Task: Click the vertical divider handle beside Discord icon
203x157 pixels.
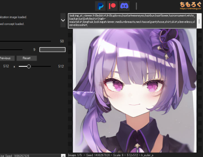Action: click(136, 6)
